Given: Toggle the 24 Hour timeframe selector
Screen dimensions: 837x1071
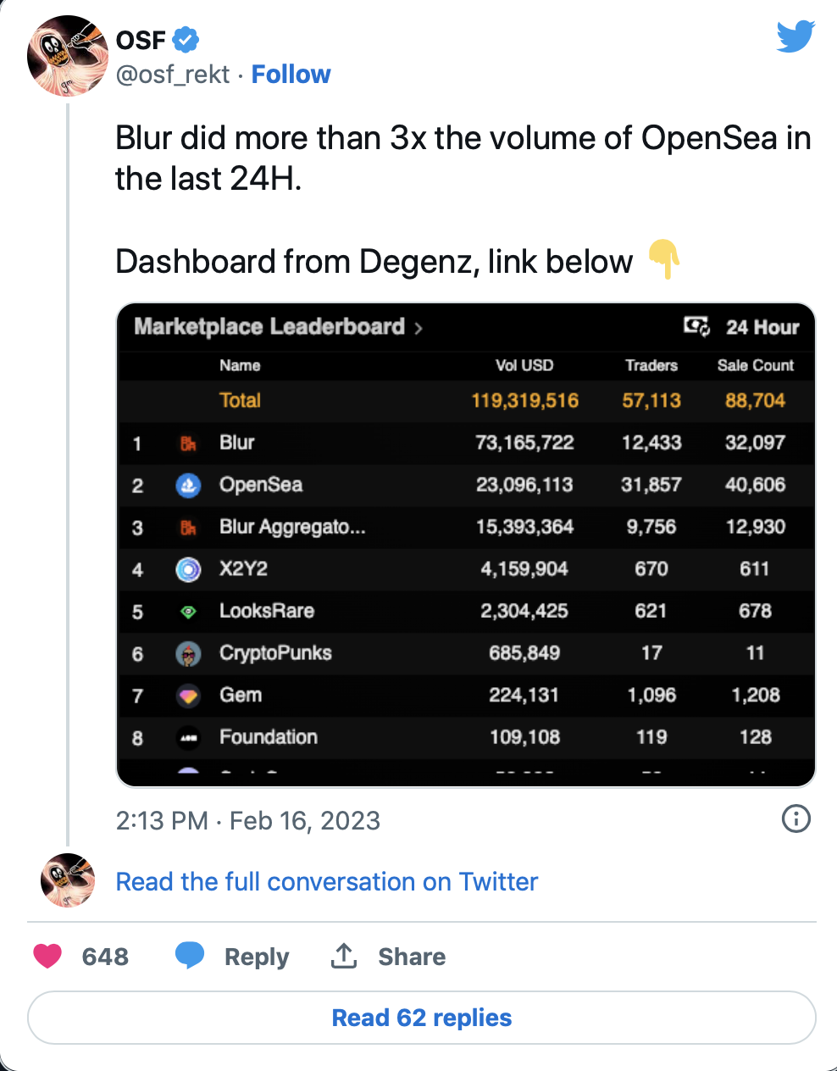Looking at the screenshot, I should coord(742,327).
